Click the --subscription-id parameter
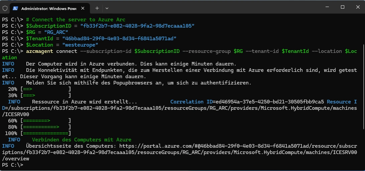Viewport: 365px width, 171px height. (x=106, y=51)
